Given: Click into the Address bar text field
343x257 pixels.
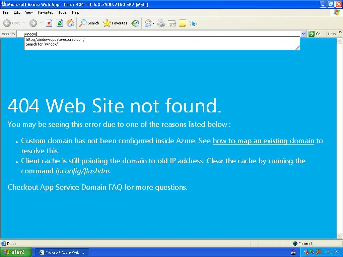Looking at the screenshot, I should pyautogui.click(x=158, y=34).
